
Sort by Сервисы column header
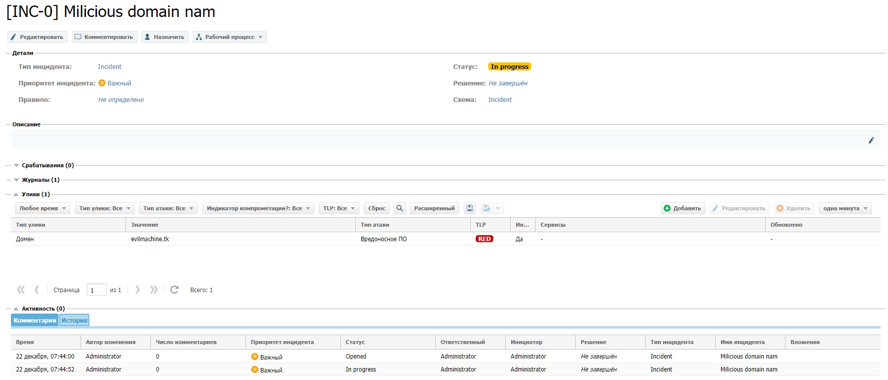pyautogui.click(x=651, y=225)
